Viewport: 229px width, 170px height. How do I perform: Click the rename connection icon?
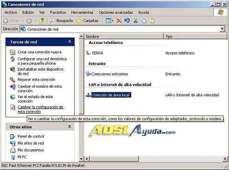tap(12, 87)
